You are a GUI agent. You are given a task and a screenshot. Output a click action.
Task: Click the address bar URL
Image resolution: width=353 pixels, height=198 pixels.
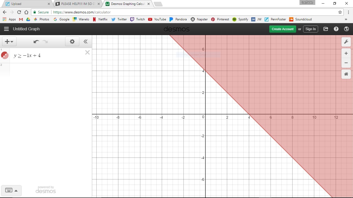point(82,12)
